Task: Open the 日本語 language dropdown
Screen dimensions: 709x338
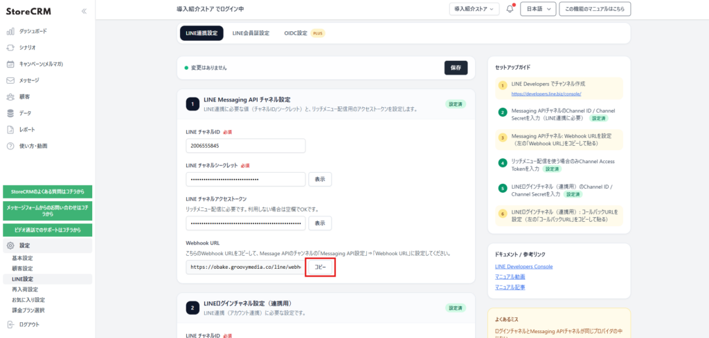Action: [x=538, y=9]
